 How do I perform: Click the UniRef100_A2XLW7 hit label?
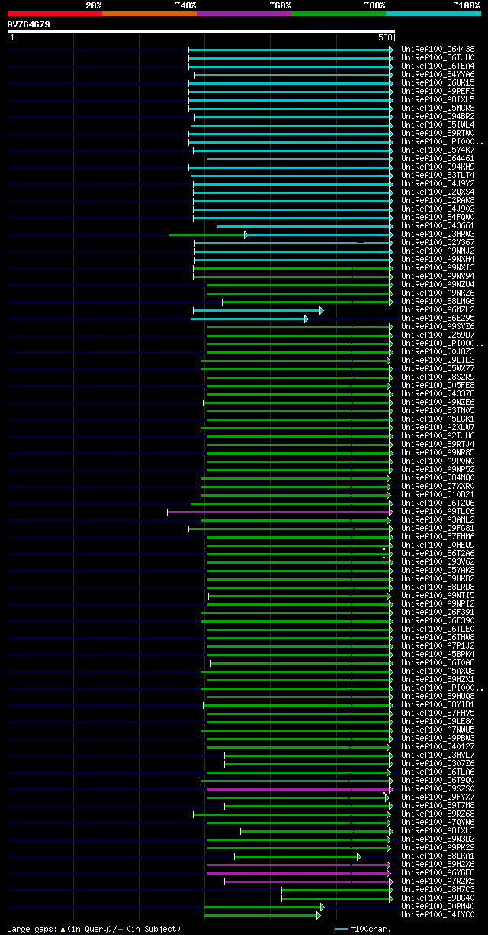(x=438, y=427)
